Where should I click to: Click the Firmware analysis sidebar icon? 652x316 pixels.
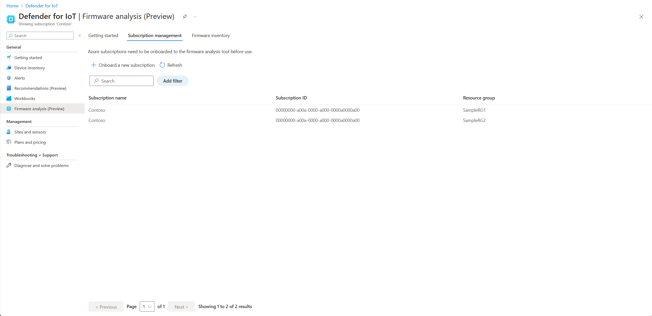(9, 109)
